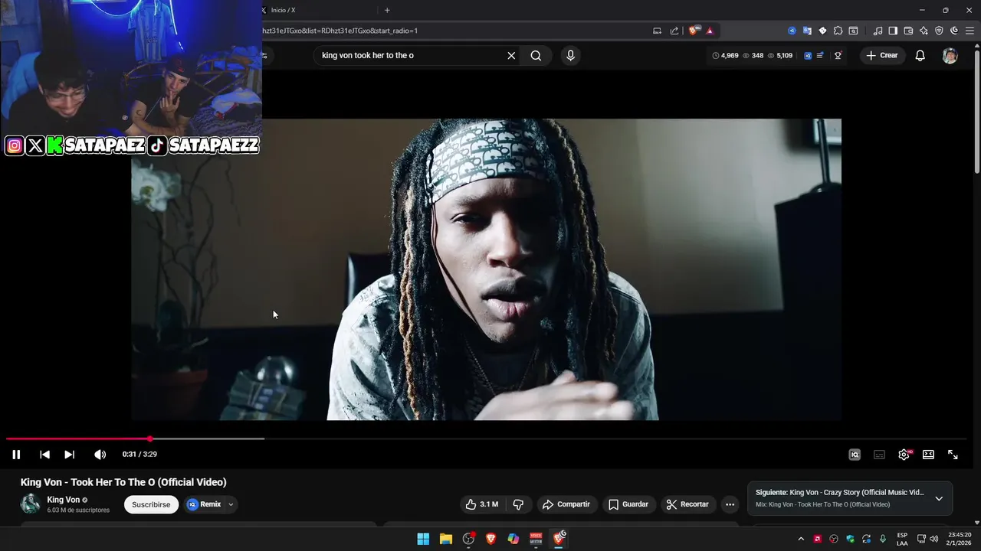
Task: Click King Von channel avatar
Action: pyautogui.click(x=30, y=504)
